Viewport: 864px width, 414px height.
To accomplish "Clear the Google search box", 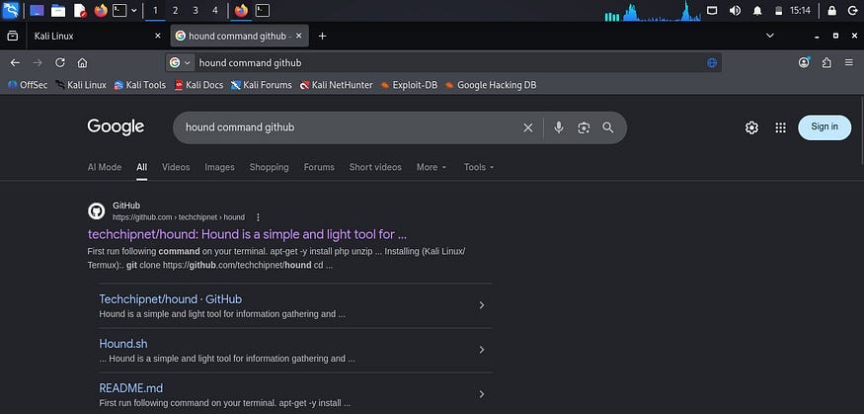I will (528, 127).
